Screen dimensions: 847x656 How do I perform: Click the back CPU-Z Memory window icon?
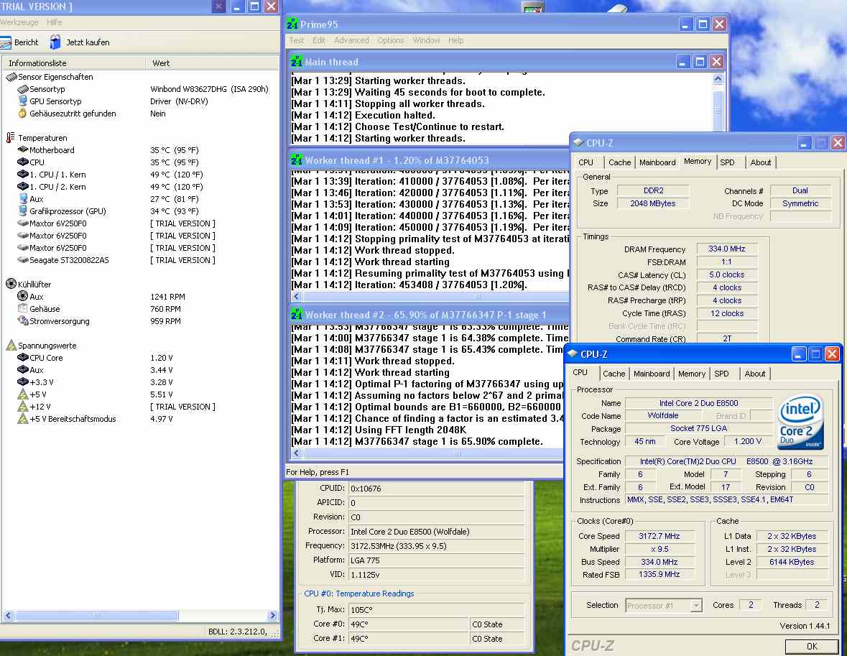(x=578, y=143)
